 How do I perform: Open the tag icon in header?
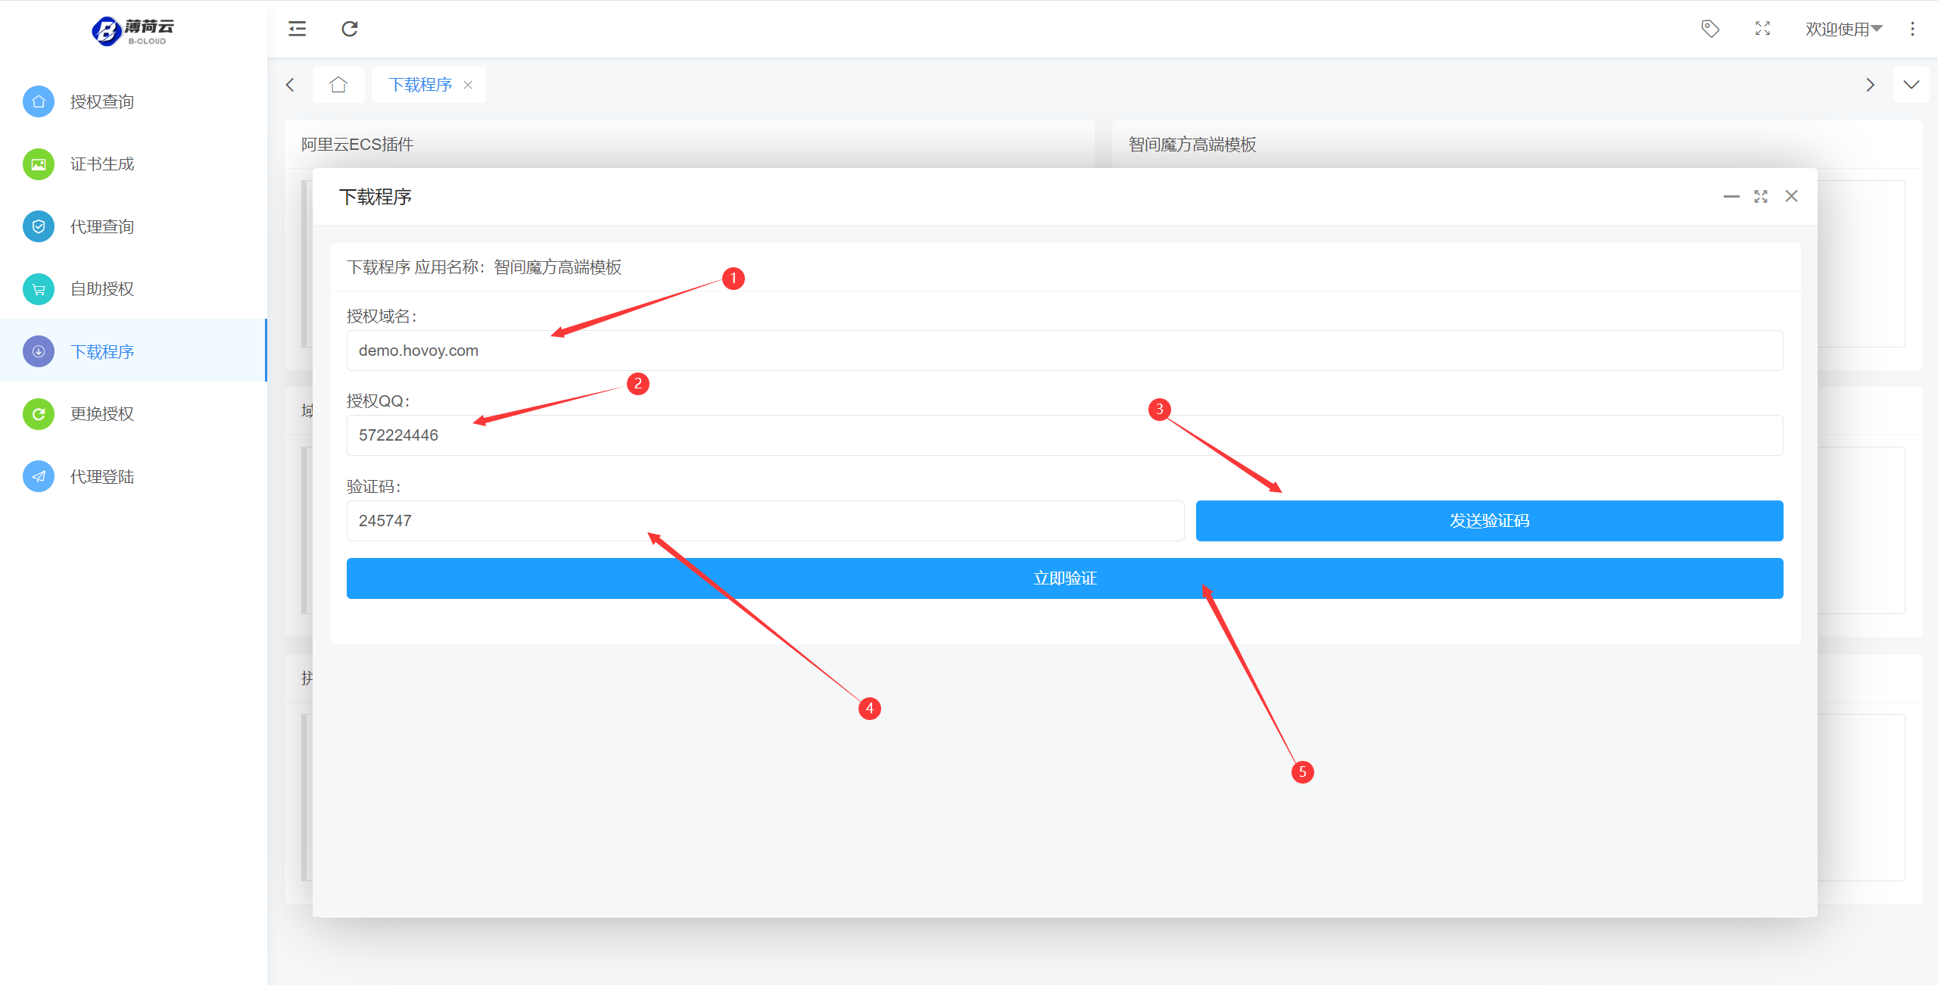coord(1710,29)
